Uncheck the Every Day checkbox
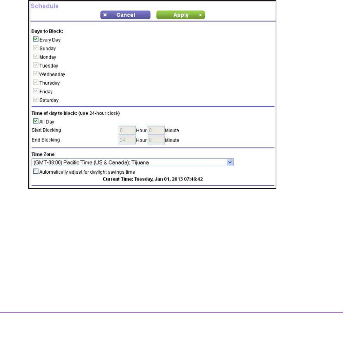The width and height of the screenshot is (344, 337). click(36, 39)
